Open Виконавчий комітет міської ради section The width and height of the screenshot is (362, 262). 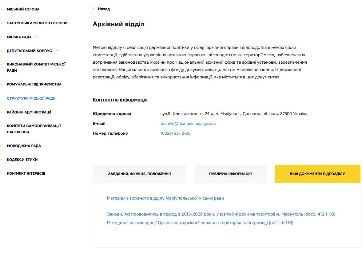click(36, 67)
